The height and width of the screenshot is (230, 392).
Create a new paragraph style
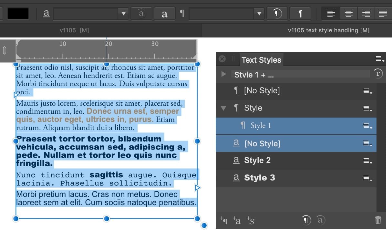223,221
